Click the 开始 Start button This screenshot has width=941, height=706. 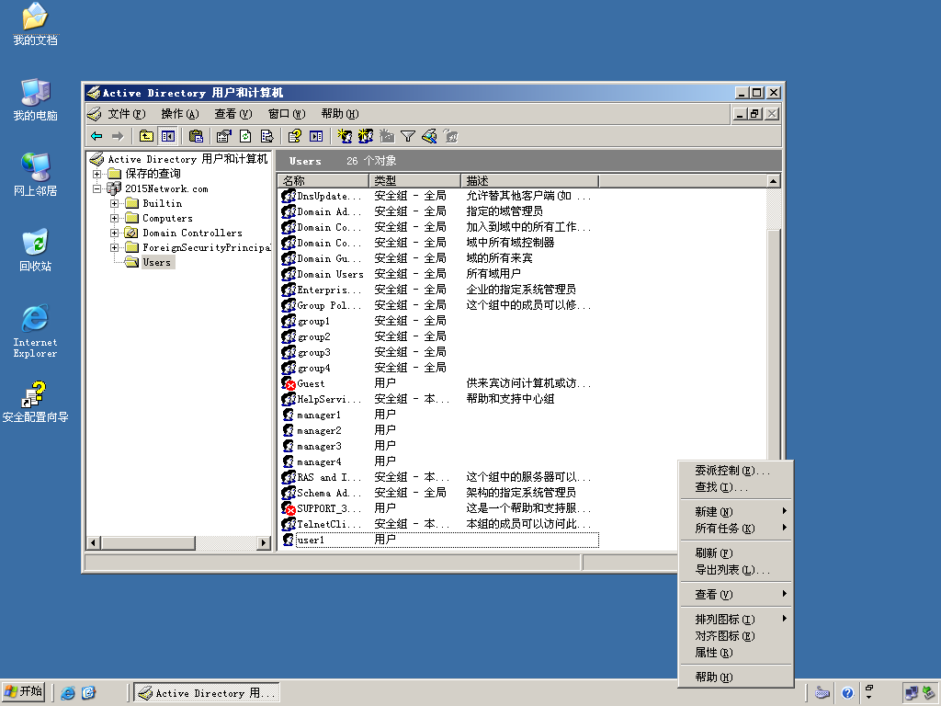24,692
